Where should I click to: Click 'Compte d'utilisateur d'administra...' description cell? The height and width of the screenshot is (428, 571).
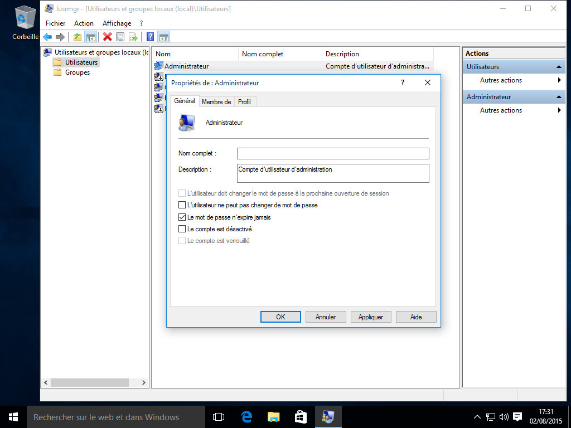pos(378,66)
